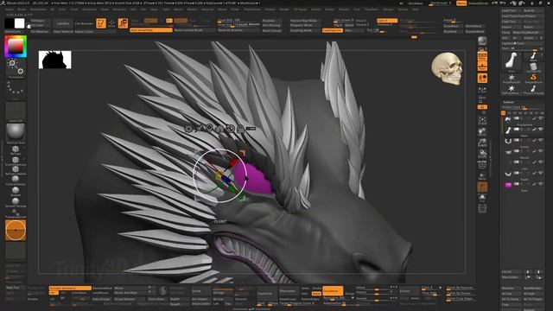This screenshot has width=553, height=311.
Task: Select the Cylinder3D tool icon
Action: (x=533, y=67)
